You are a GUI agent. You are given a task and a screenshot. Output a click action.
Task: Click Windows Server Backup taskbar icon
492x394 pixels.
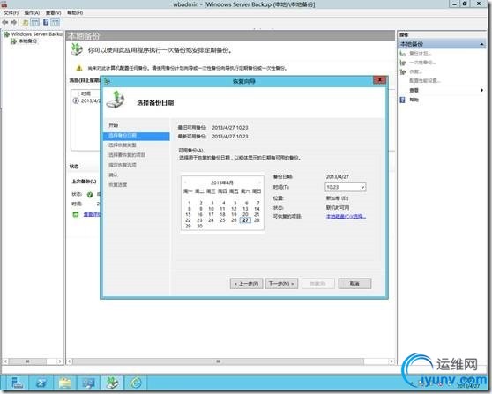coord(113,383)
